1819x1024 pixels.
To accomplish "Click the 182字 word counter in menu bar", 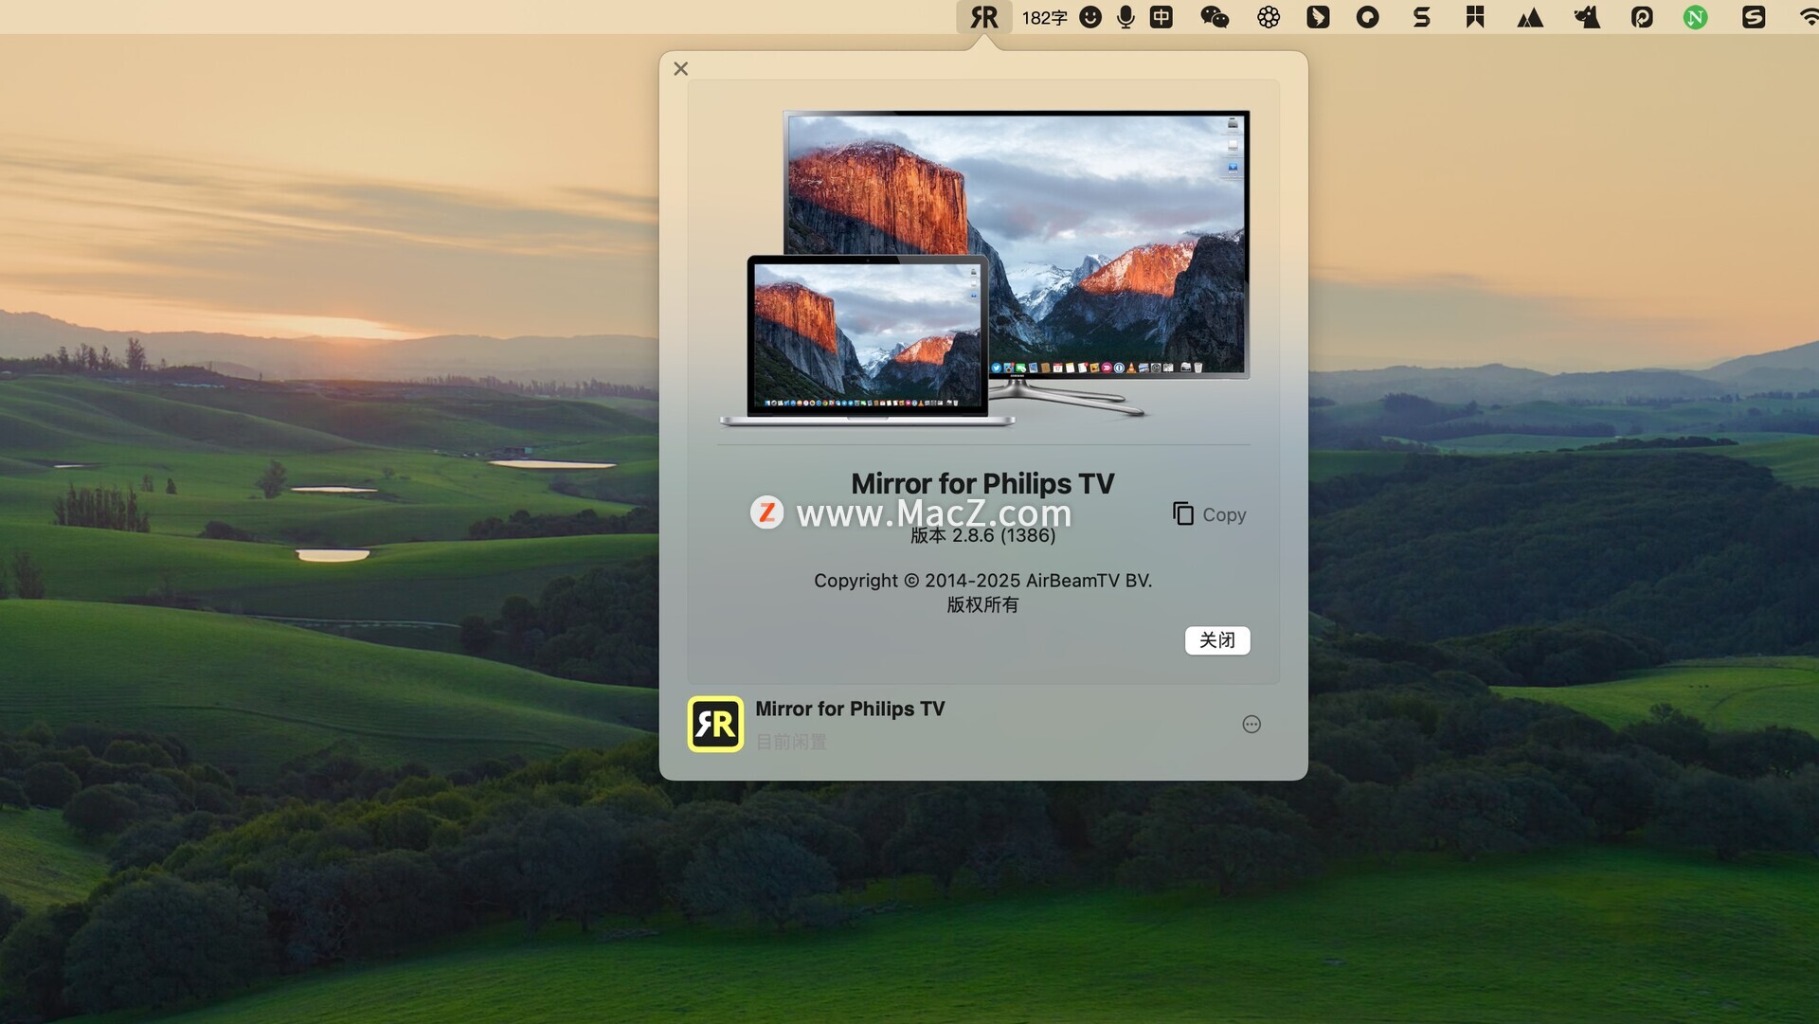I will click(1044, 17).
